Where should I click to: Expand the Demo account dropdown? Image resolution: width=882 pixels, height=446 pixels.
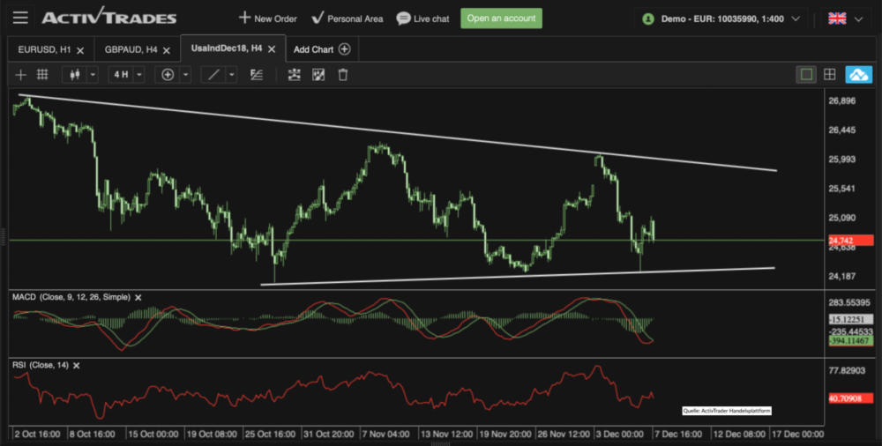coord(796,19)
